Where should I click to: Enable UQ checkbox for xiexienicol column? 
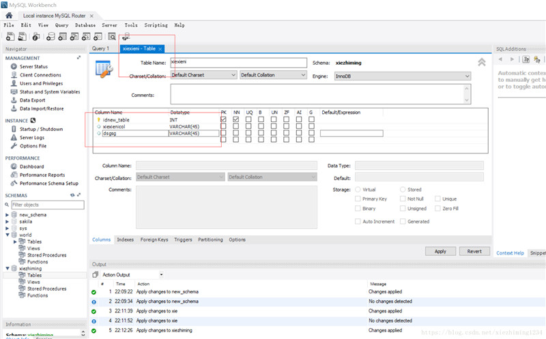tap(248, 126)
